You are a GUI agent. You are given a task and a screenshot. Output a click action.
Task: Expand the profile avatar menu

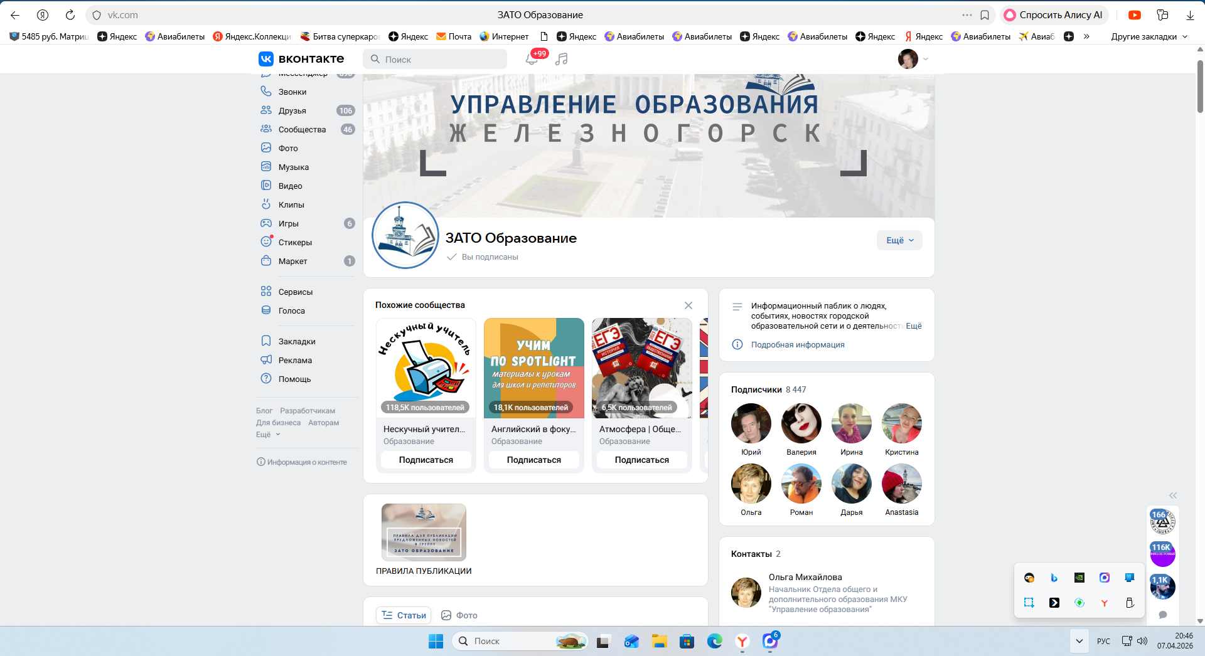[913, 59]
